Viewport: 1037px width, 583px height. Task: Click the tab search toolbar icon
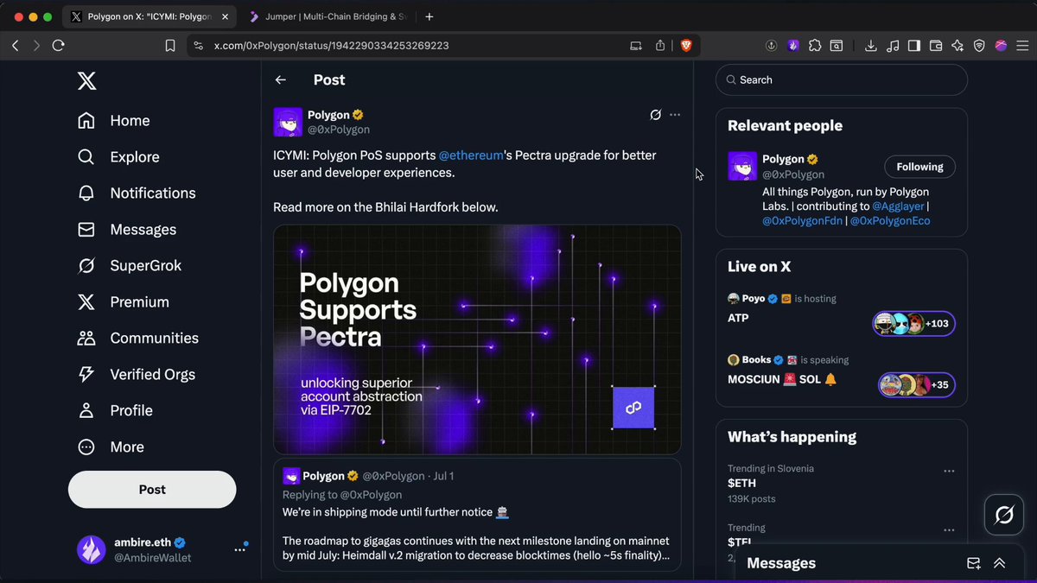837,46
